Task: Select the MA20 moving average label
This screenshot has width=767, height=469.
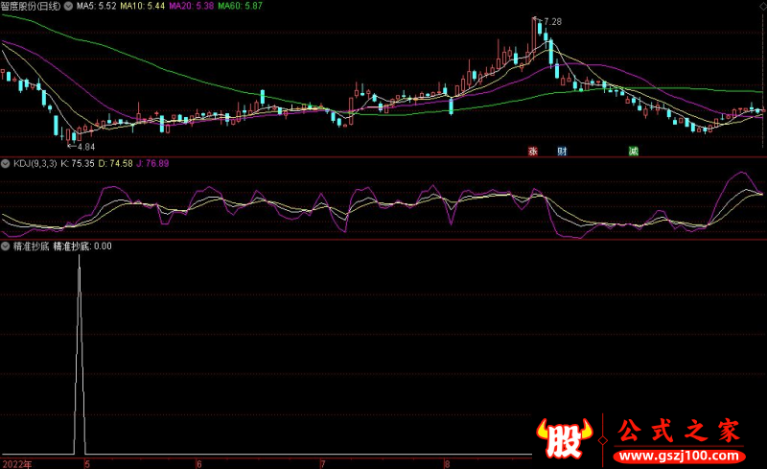Action: point(191,6)
